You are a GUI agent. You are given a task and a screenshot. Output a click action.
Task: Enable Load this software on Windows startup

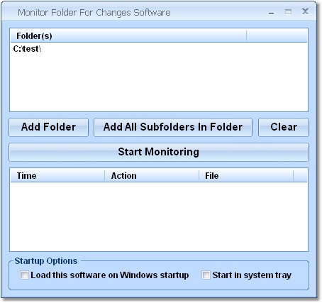click(24, 275)
